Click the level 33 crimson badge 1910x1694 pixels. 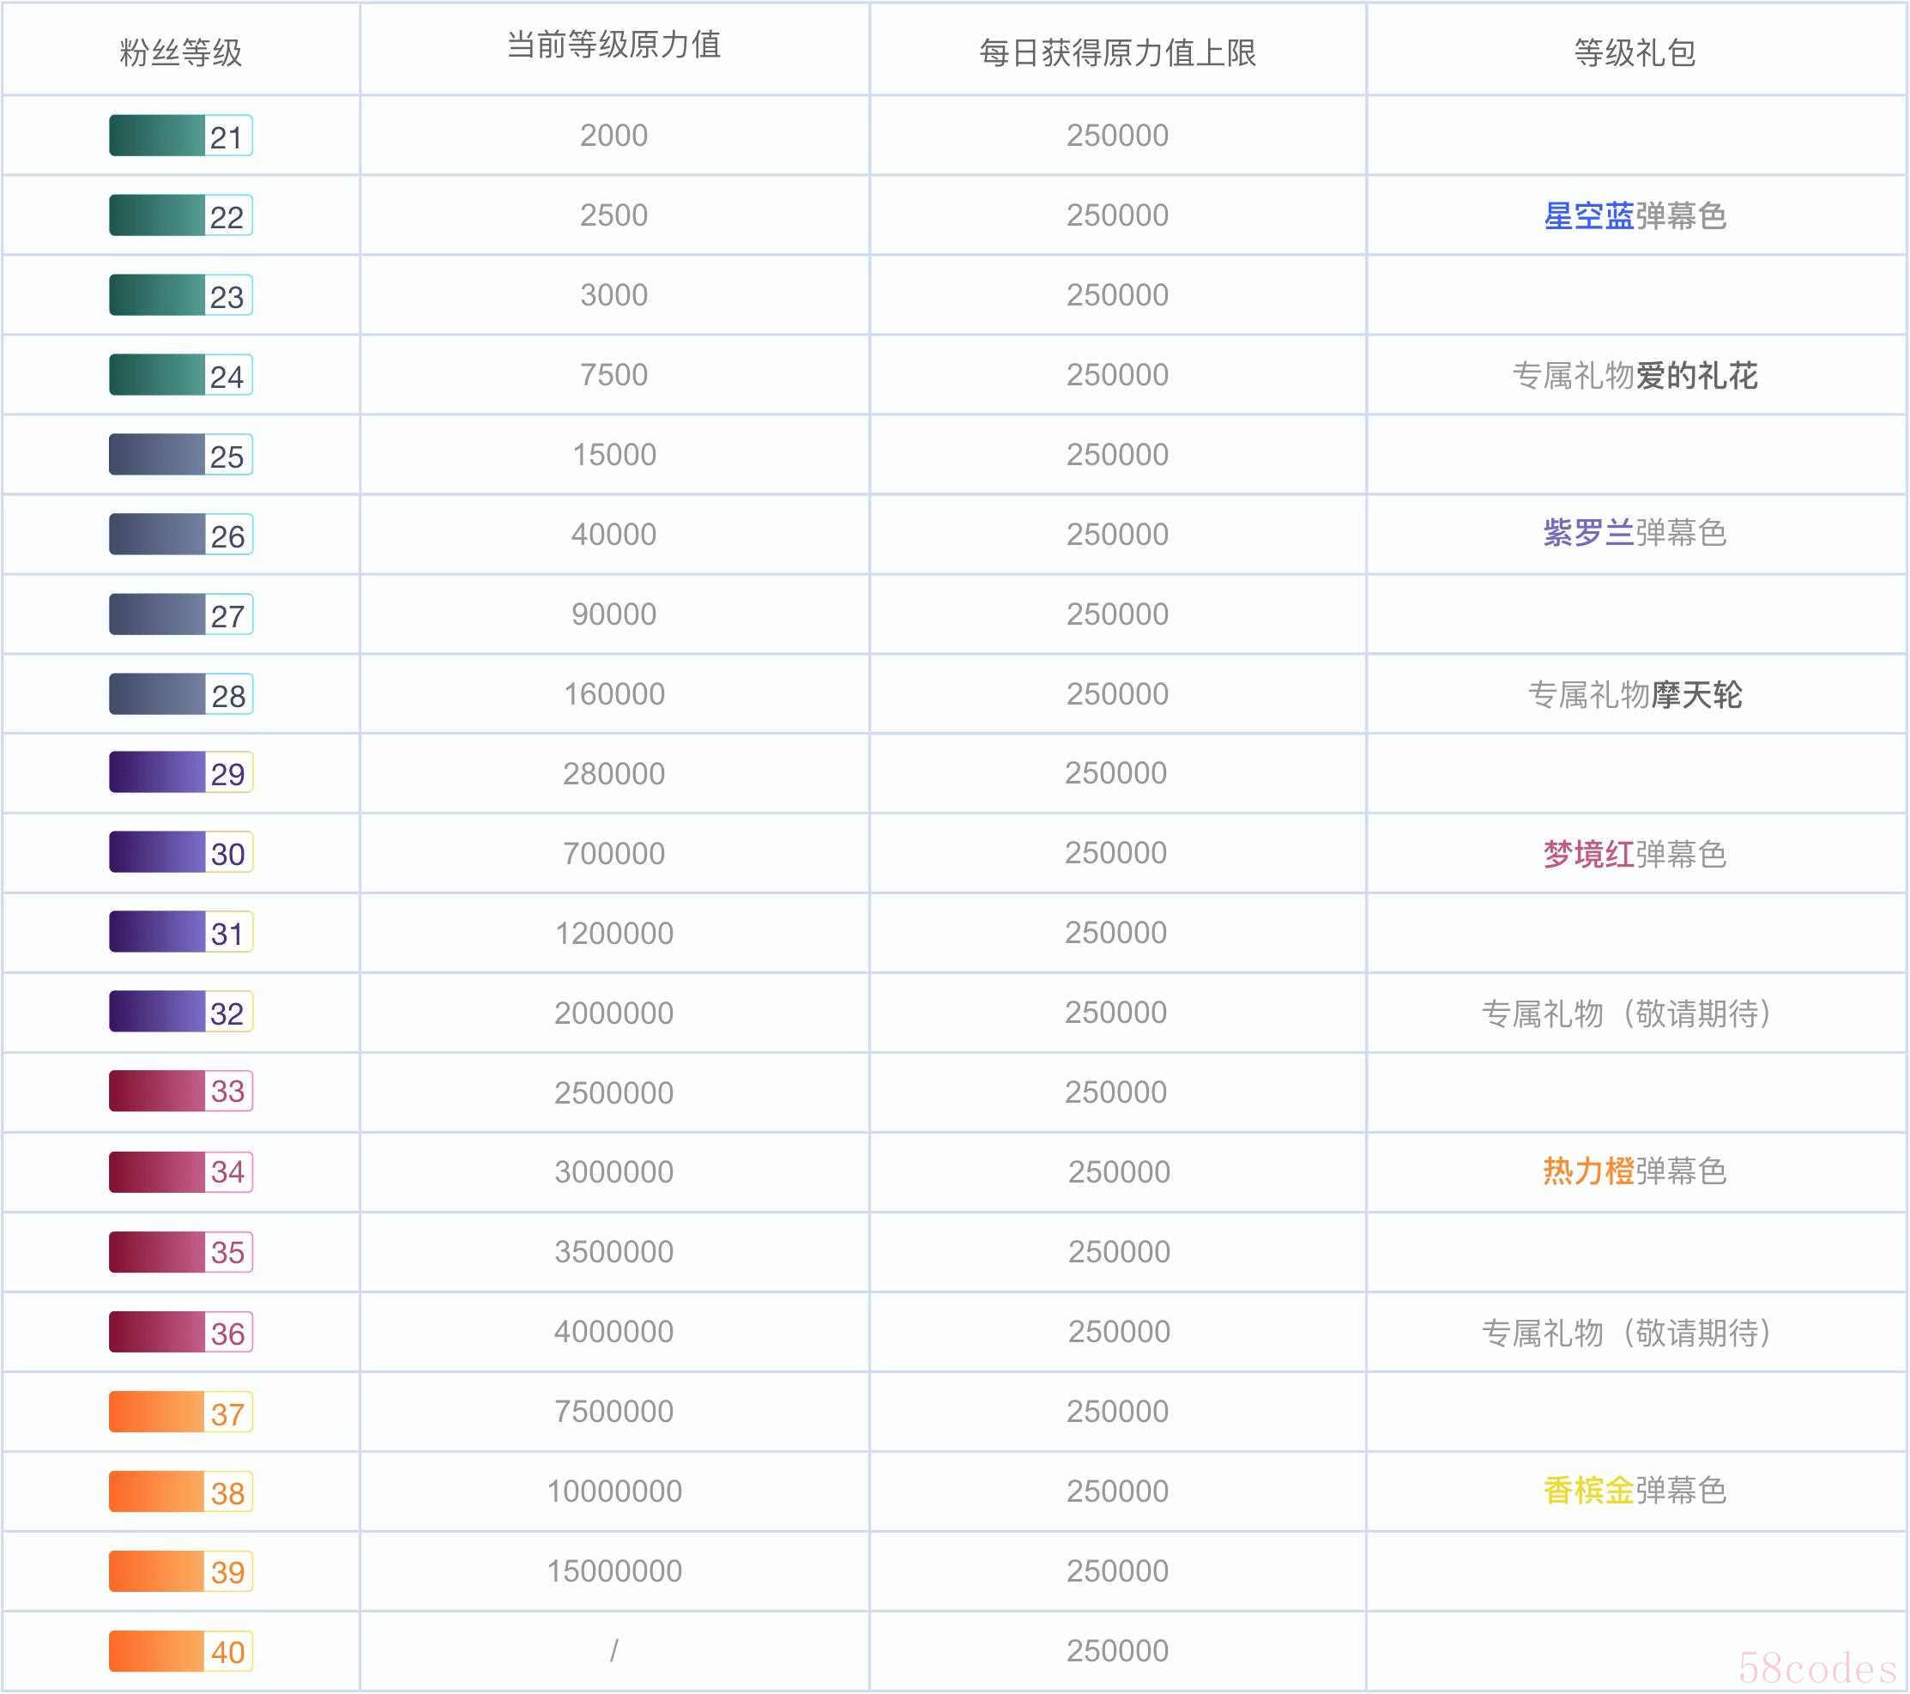(x=180, y=1092)
